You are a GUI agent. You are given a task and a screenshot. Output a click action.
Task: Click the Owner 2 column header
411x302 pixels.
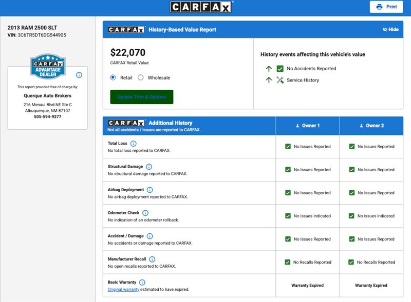pos(371,126)
